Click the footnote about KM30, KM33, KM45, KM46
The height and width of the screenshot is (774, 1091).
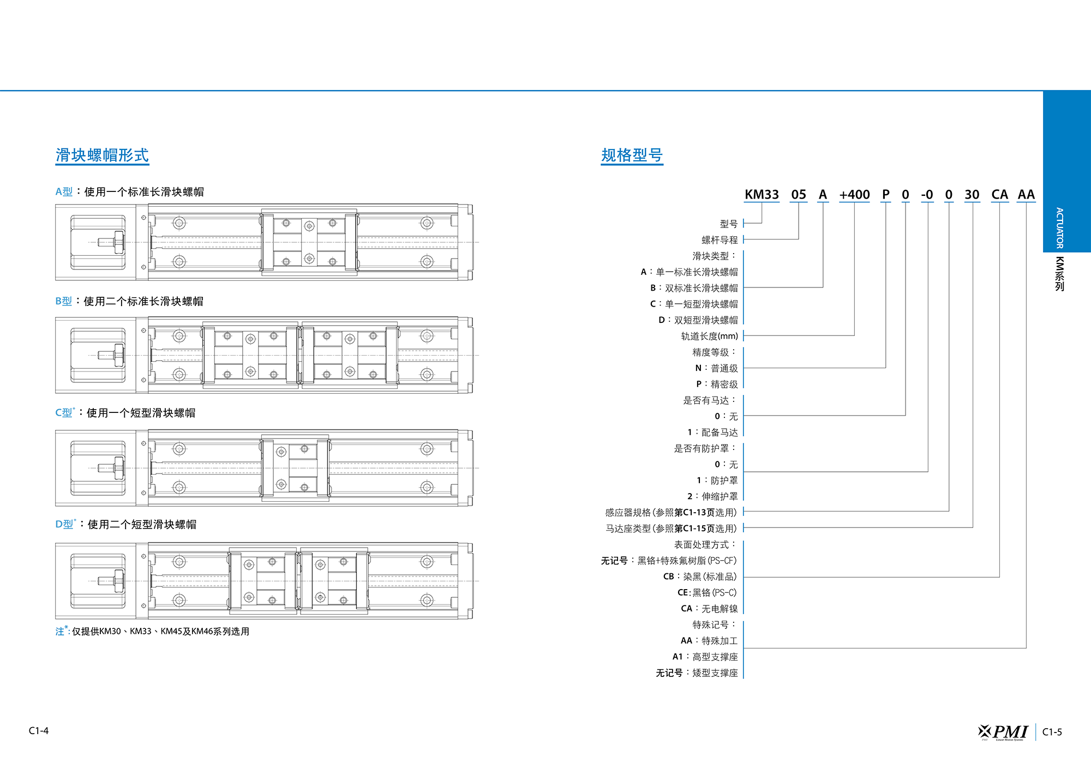coord(152,631)
